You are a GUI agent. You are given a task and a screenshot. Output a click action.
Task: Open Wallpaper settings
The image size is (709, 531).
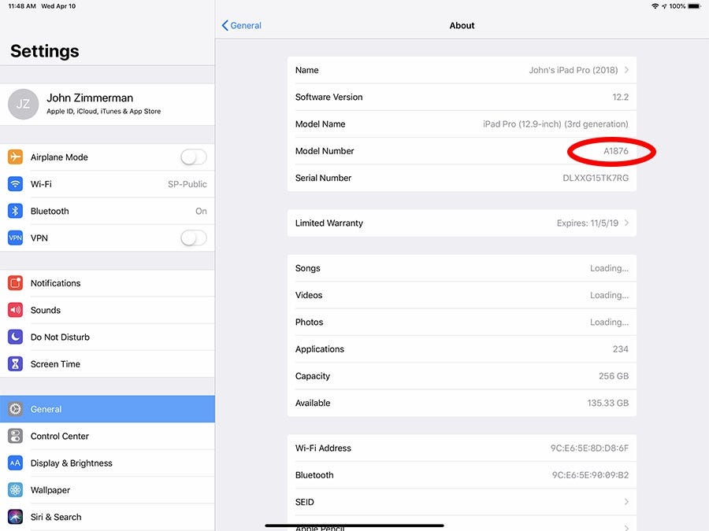pyautogui.click(x=107, y=490)
